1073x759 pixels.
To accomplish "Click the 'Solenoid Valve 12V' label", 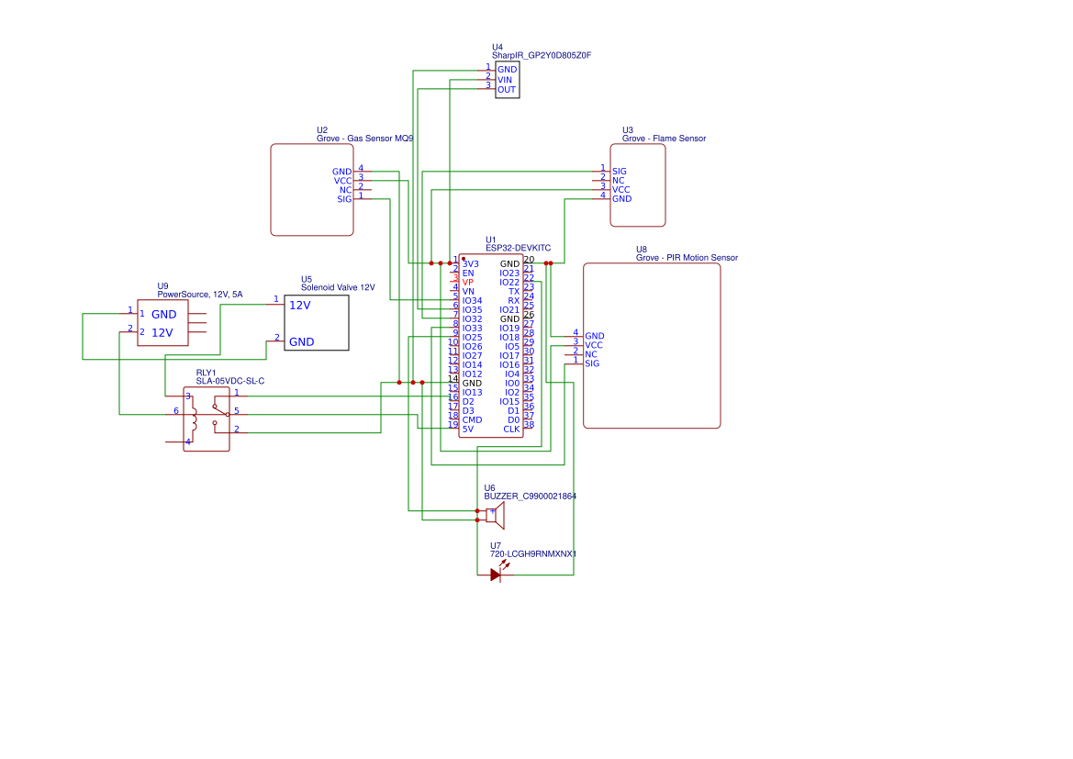I will tap(338, 287).
